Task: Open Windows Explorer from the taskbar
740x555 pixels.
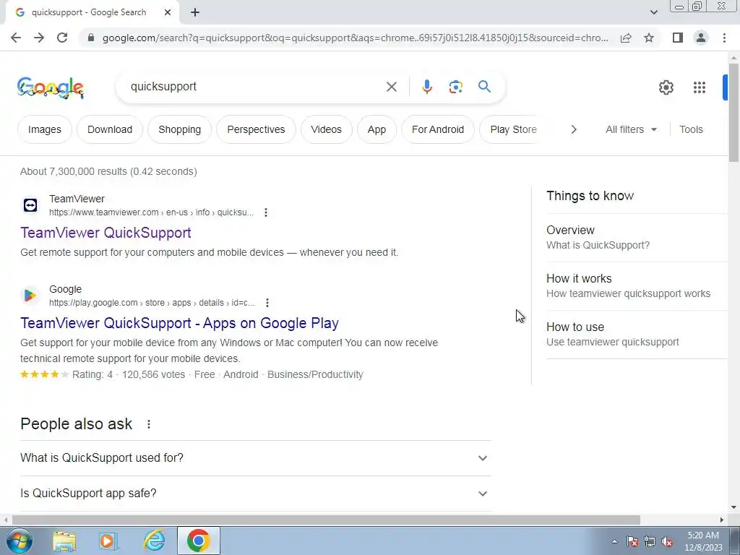Action: click(64, 541)
